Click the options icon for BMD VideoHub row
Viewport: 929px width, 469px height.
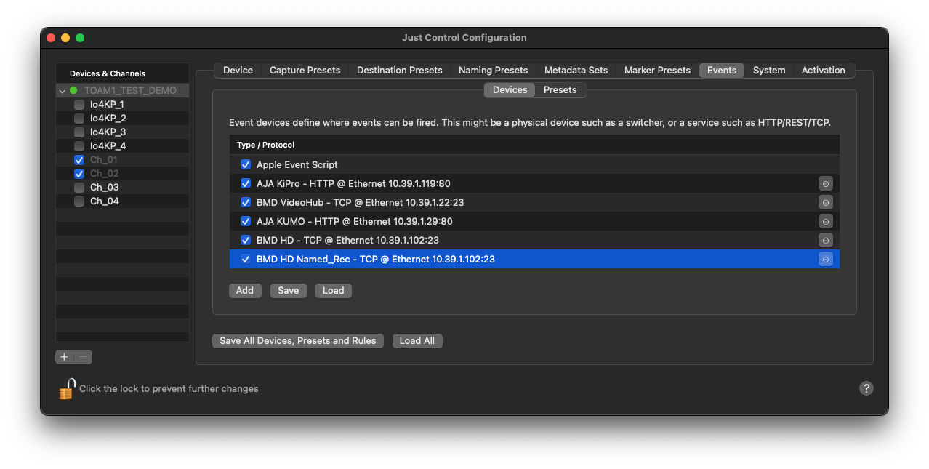tap(825, 203)
